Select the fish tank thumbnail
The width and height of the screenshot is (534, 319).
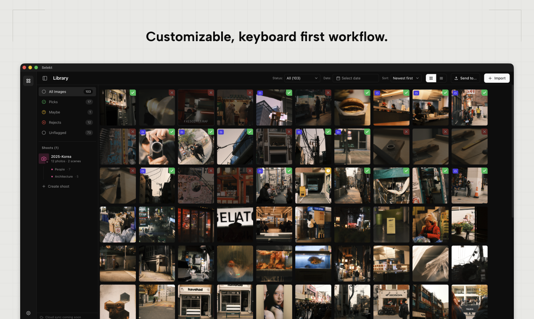(x=313, y=264)
